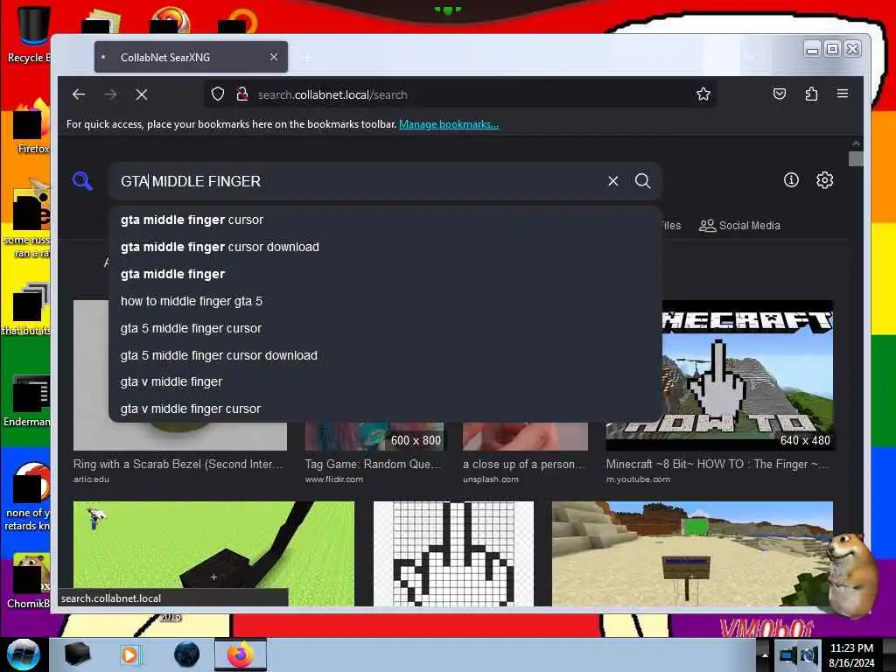Click the page vertical scrollbar thumb
896x672 pixels.
pyautogui.click(x=856, y=158)
